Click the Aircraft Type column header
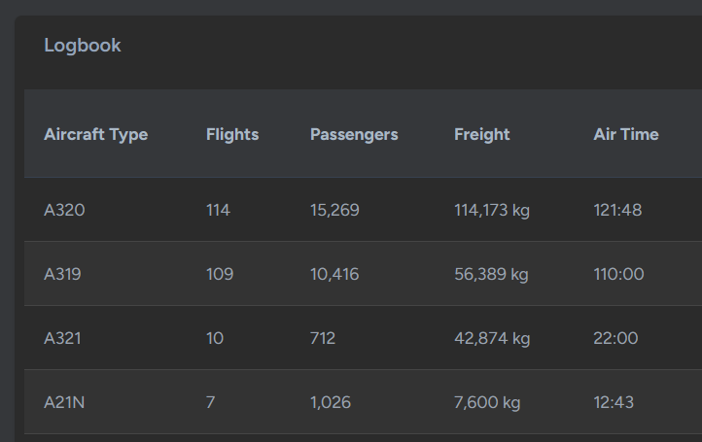 pos(96,134)
